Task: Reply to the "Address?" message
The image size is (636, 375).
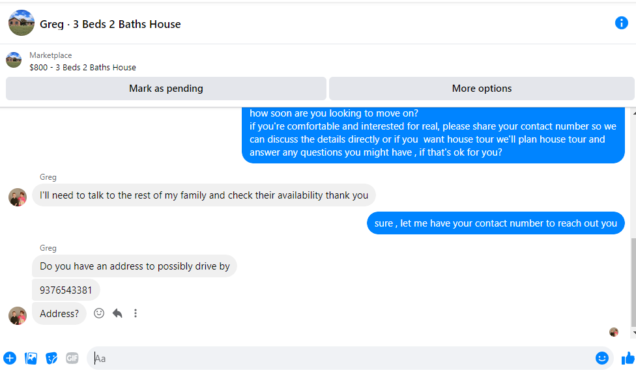Action: tap(117, 313)
